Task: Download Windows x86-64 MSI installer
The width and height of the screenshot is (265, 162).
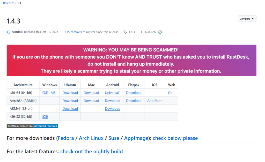Action: click(x=54, y=93)
